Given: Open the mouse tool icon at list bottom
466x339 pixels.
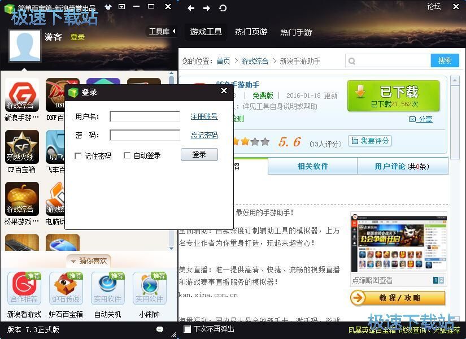Looking at the screenshot, I should tap(63, 242).
